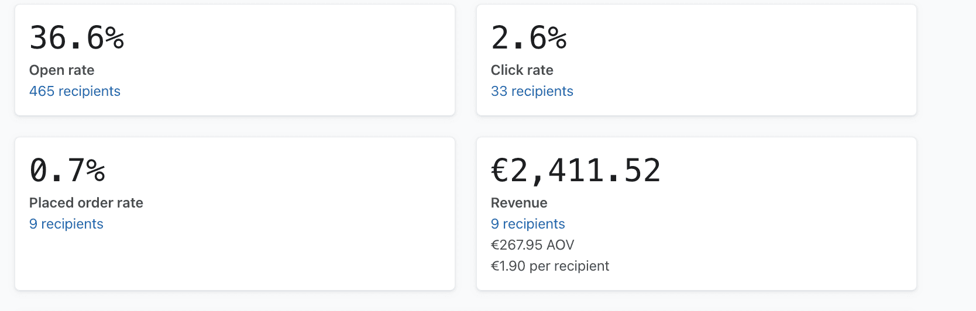The height and width of the screenshot is (311, 976).
Task: Click the €1.90 per recipient text
Action: click(550, 266)
